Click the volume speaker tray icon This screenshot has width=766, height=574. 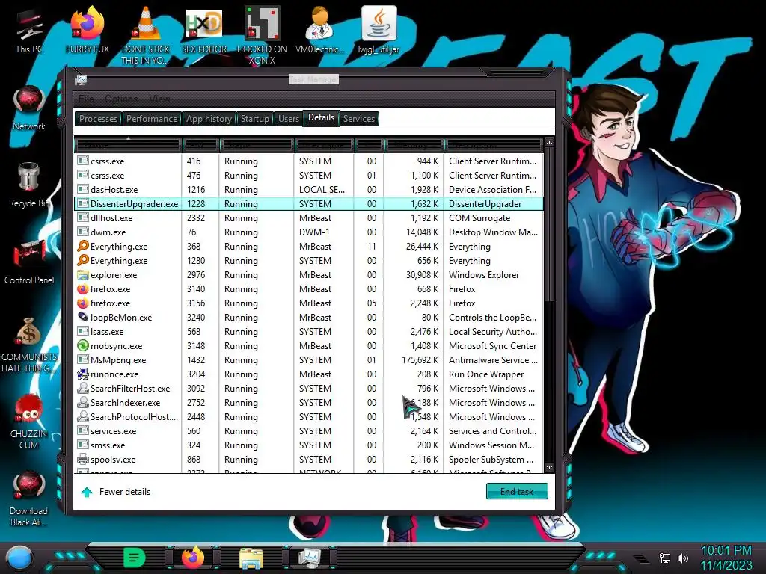(x=683, y=558)
